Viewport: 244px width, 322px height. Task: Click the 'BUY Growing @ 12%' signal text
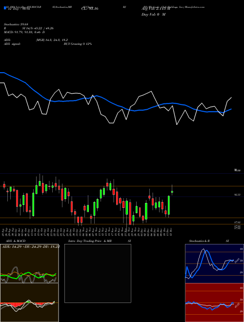(78, 44)
